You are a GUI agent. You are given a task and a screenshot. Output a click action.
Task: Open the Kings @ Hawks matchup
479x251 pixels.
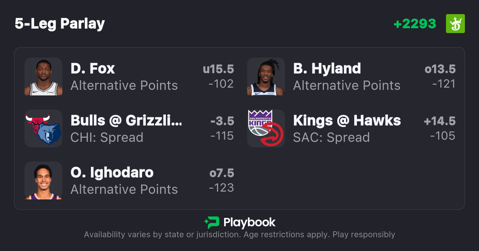point(347,121)
